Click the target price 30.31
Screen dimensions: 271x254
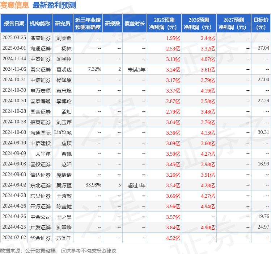(x=263, y=132)
